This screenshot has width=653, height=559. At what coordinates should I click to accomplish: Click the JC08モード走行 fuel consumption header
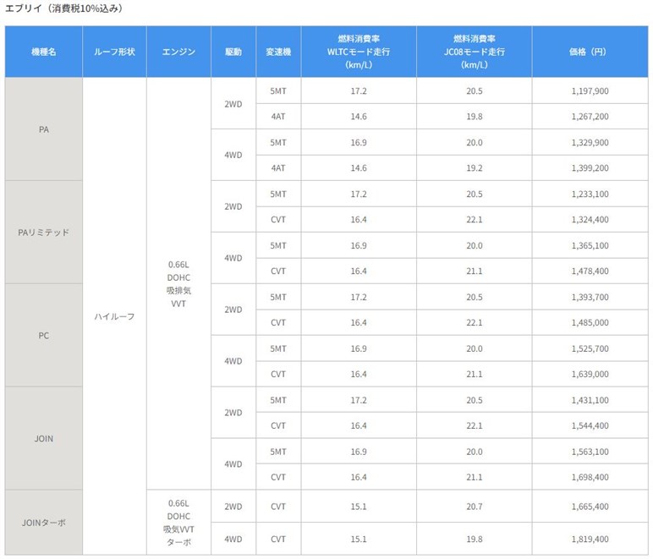[474, 52]
